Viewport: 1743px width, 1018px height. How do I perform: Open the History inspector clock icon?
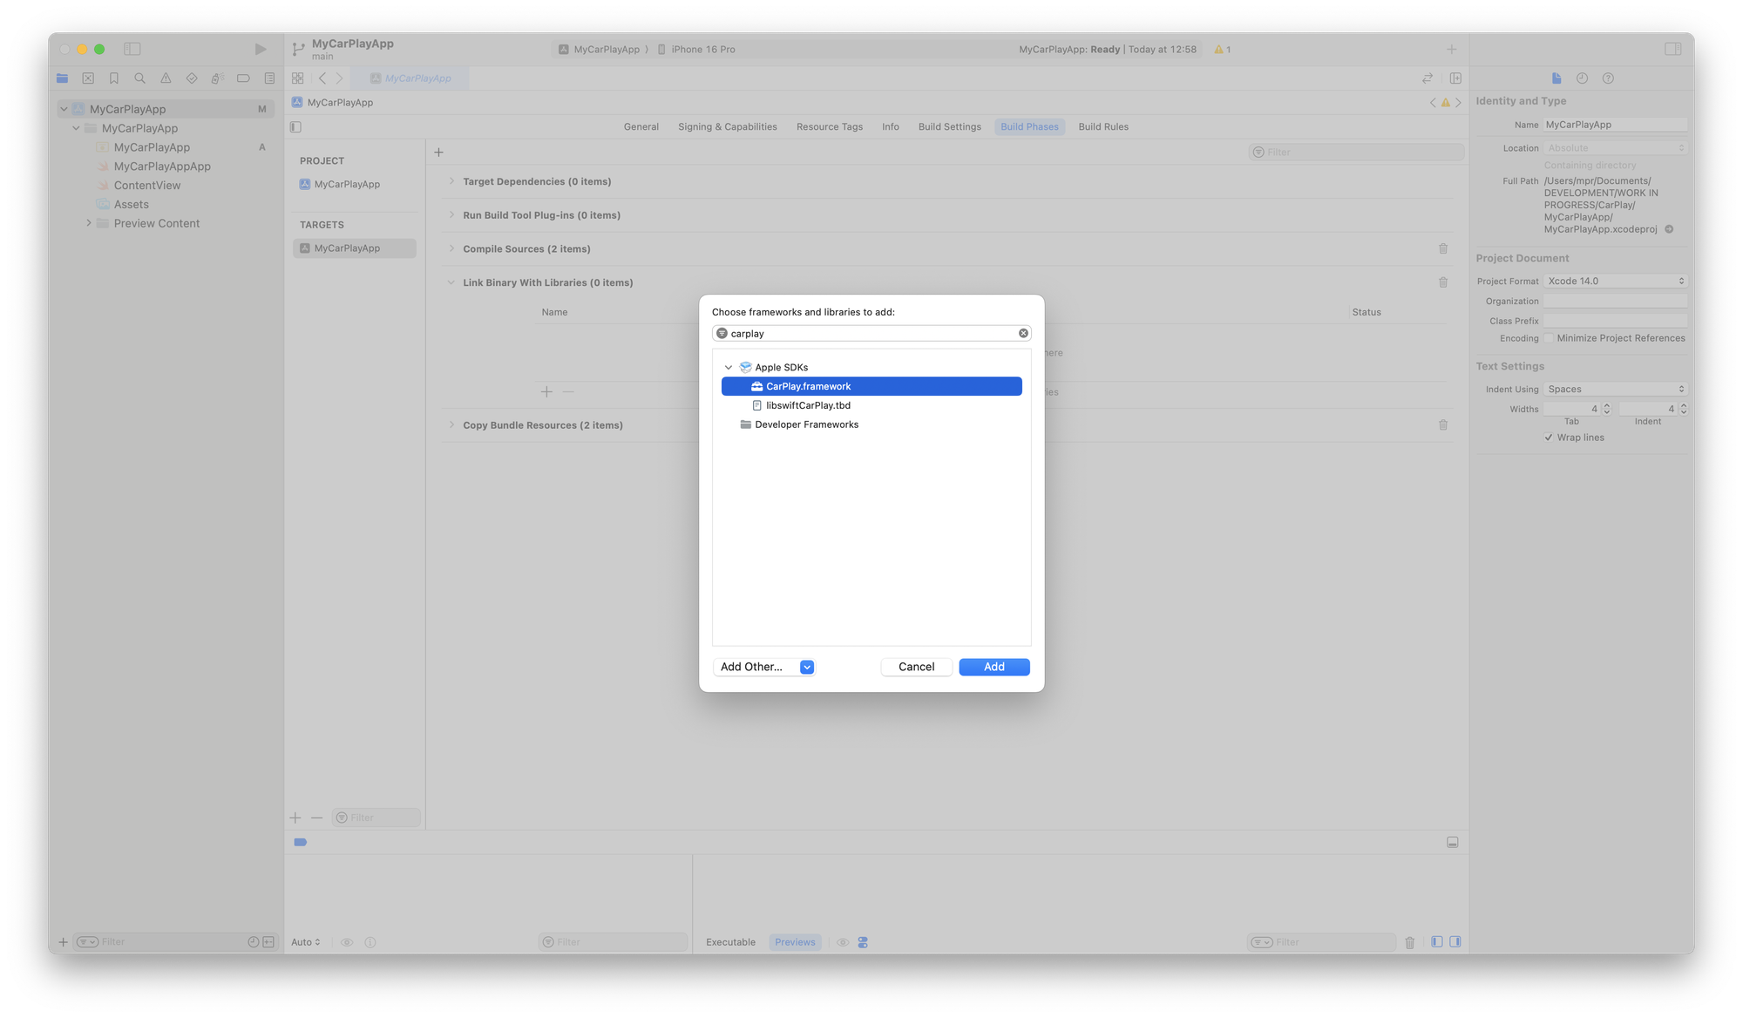pyautogui.click(x=1582, y=78)
